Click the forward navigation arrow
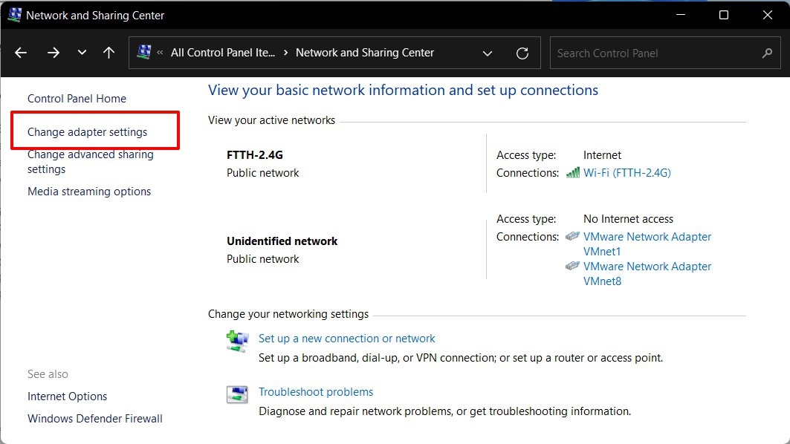Viewport: 790px width, 444px height. 54,53
